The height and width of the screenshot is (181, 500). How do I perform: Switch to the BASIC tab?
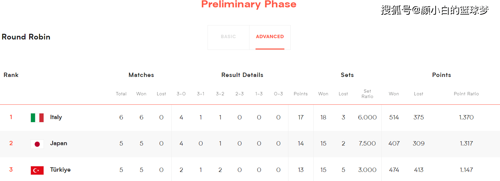click(228, 37)
